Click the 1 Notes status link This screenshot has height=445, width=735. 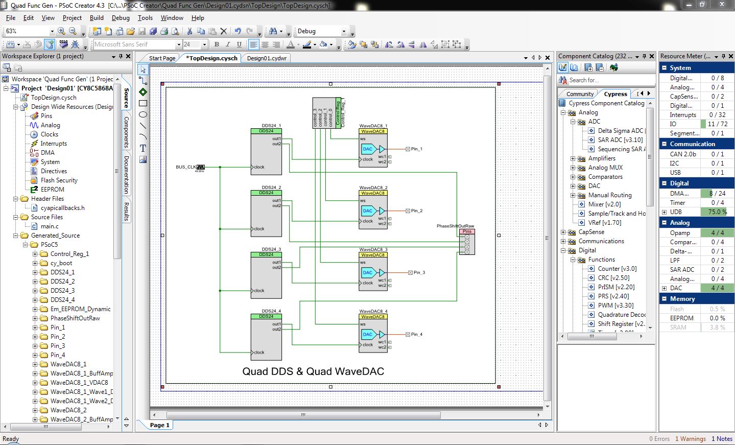click(x=722, y=439)
